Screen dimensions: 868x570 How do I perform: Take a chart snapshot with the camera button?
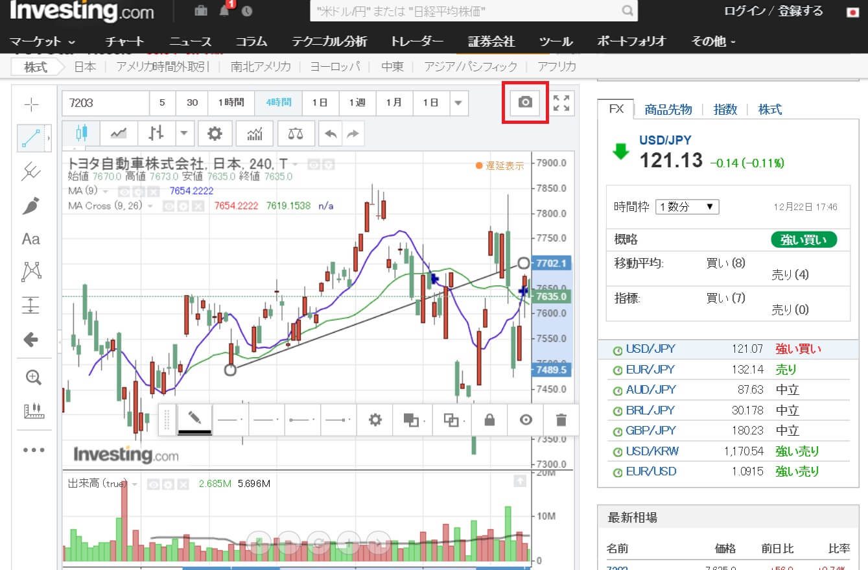point(526,102)
